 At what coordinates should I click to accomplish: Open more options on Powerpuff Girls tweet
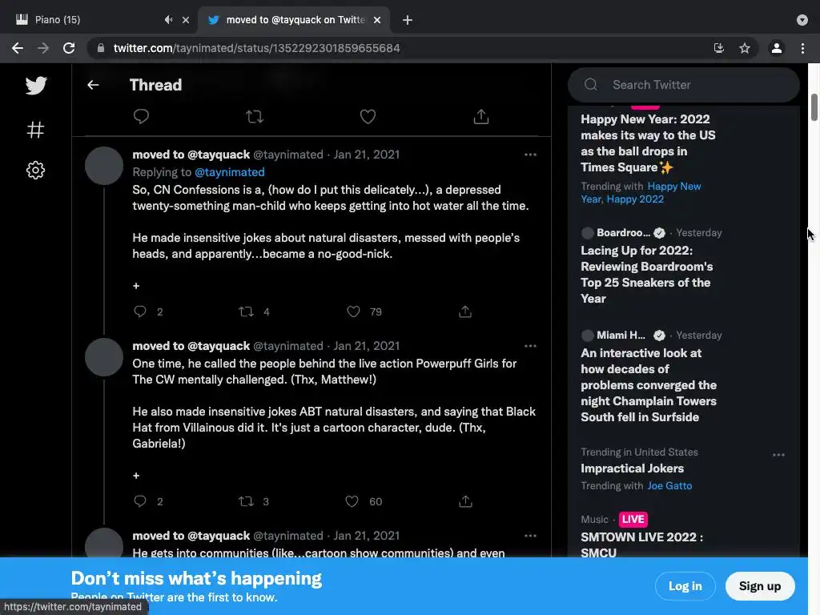[x=530, y=346]
